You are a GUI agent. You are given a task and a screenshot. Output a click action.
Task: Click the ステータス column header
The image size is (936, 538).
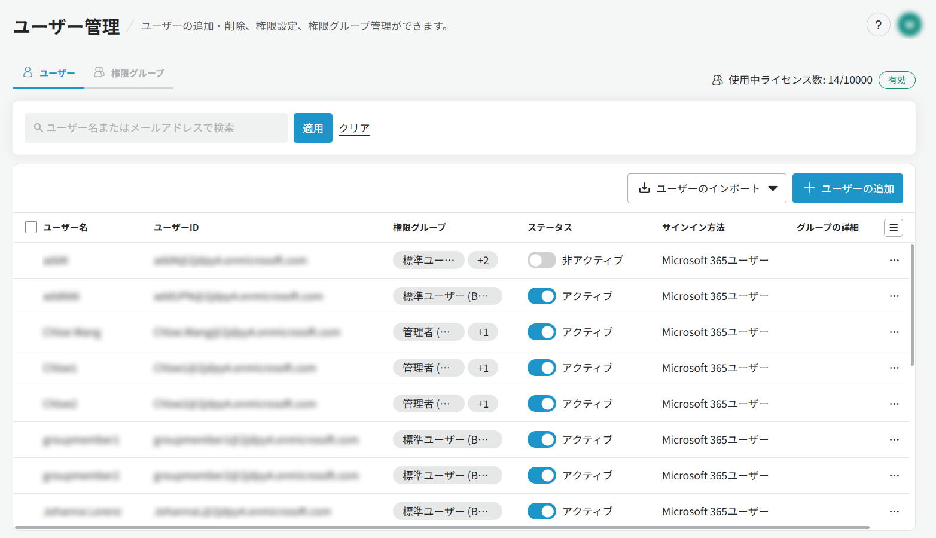(550, 227)
